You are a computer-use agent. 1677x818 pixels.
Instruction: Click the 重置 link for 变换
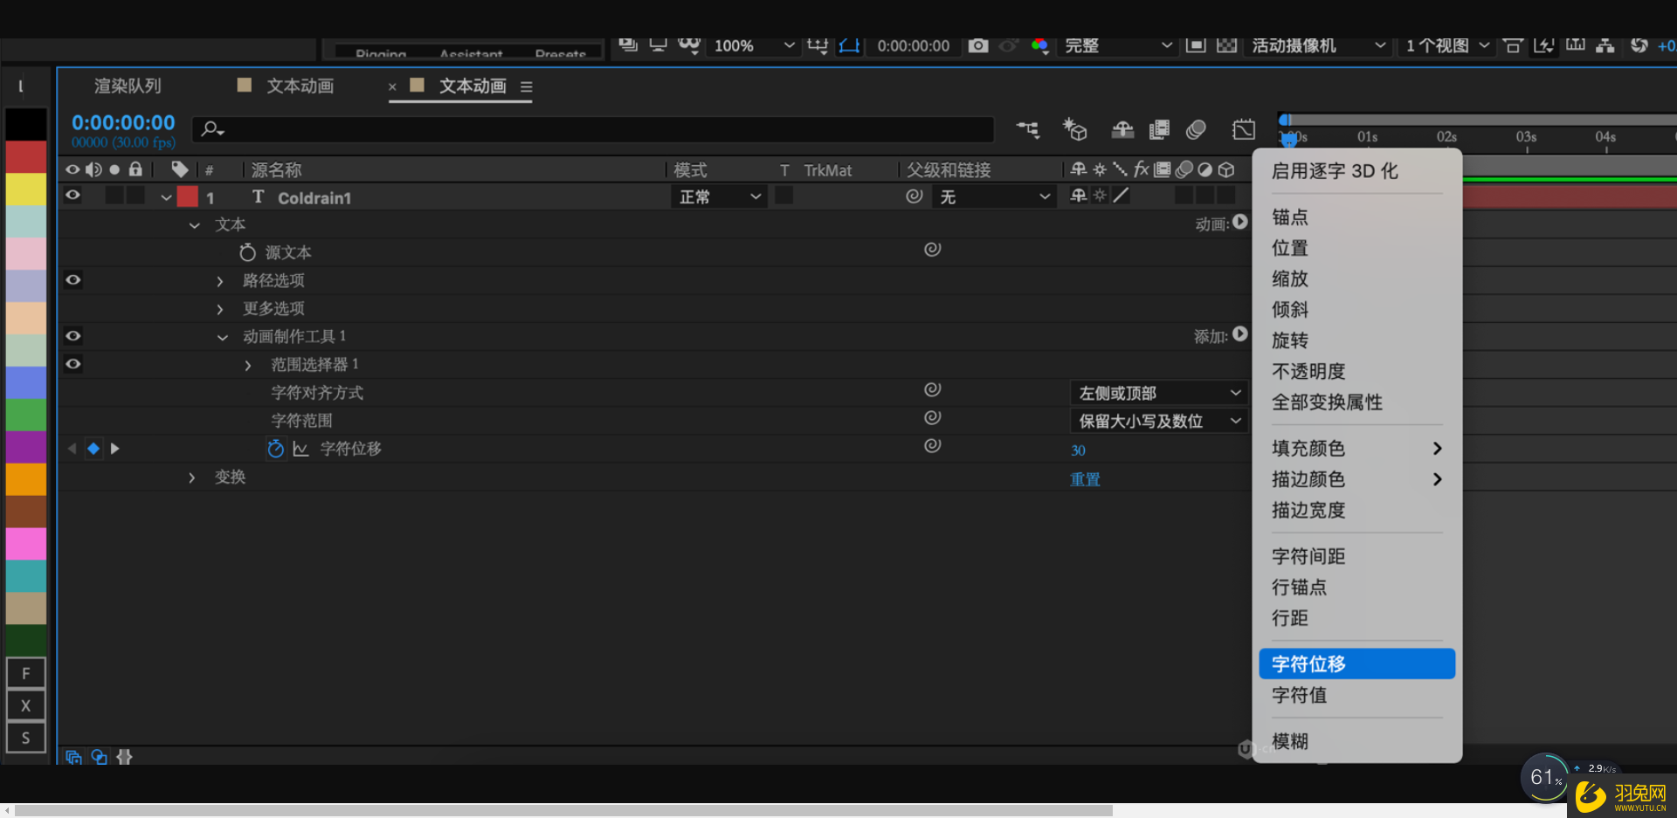coord(1085,478)
